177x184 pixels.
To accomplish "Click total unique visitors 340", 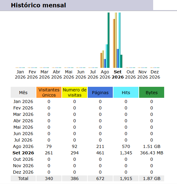I will [x=49, y=178].
